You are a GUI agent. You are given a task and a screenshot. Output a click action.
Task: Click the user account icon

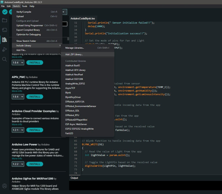(x=4, y=186)
